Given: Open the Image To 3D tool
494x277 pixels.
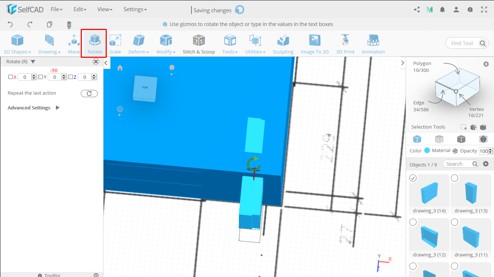Looking at the screenshot, I should point(314,44).
